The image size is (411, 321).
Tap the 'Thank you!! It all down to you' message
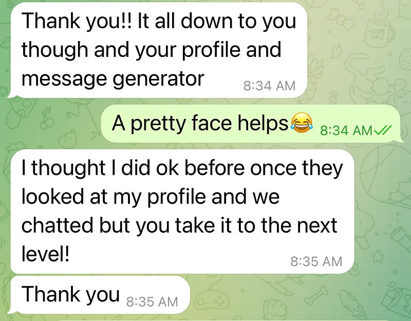[157, 50]
